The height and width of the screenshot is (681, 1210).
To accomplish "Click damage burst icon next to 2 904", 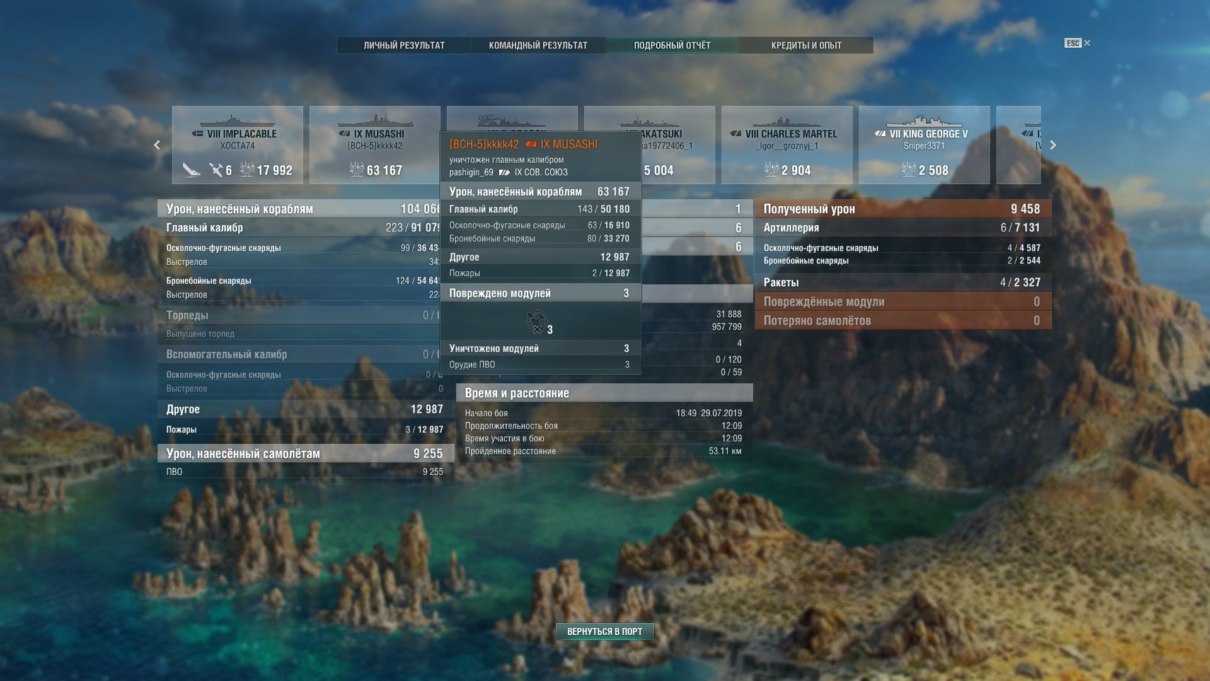I will tap(771, 170).
